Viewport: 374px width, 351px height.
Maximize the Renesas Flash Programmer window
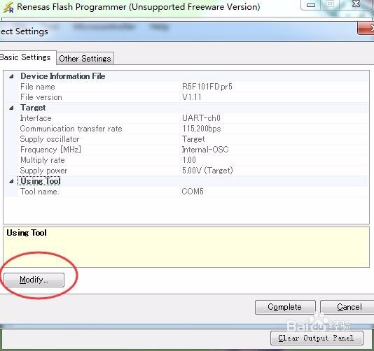click(x=330, y=4)
